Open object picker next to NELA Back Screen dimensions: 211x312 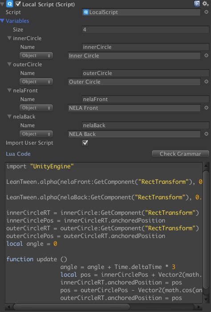pyautogui.click(x=207, y=134)
